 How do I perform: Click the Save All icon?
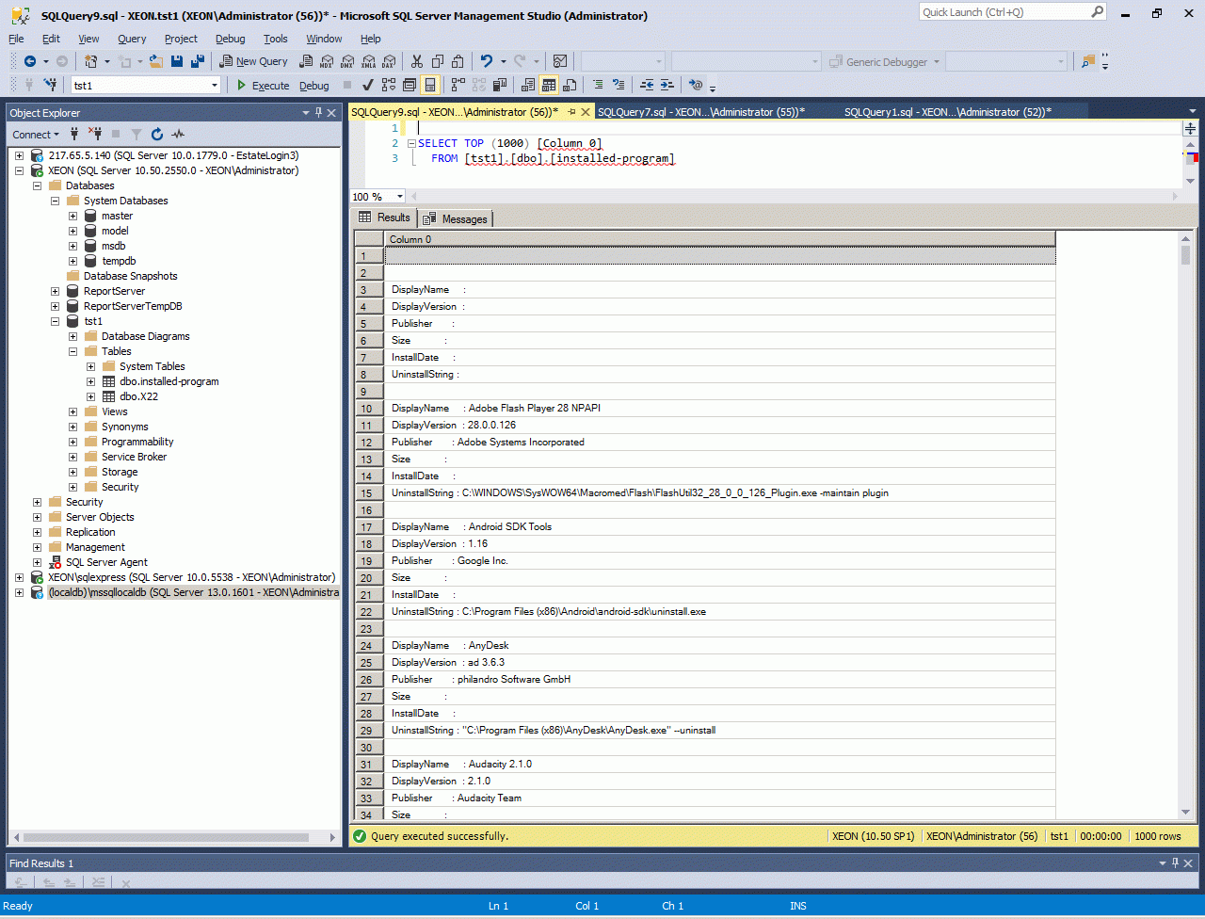pos(198,61)
